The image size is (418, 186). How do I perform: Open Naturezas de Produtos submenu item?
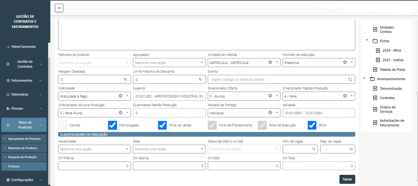(22, 148)
